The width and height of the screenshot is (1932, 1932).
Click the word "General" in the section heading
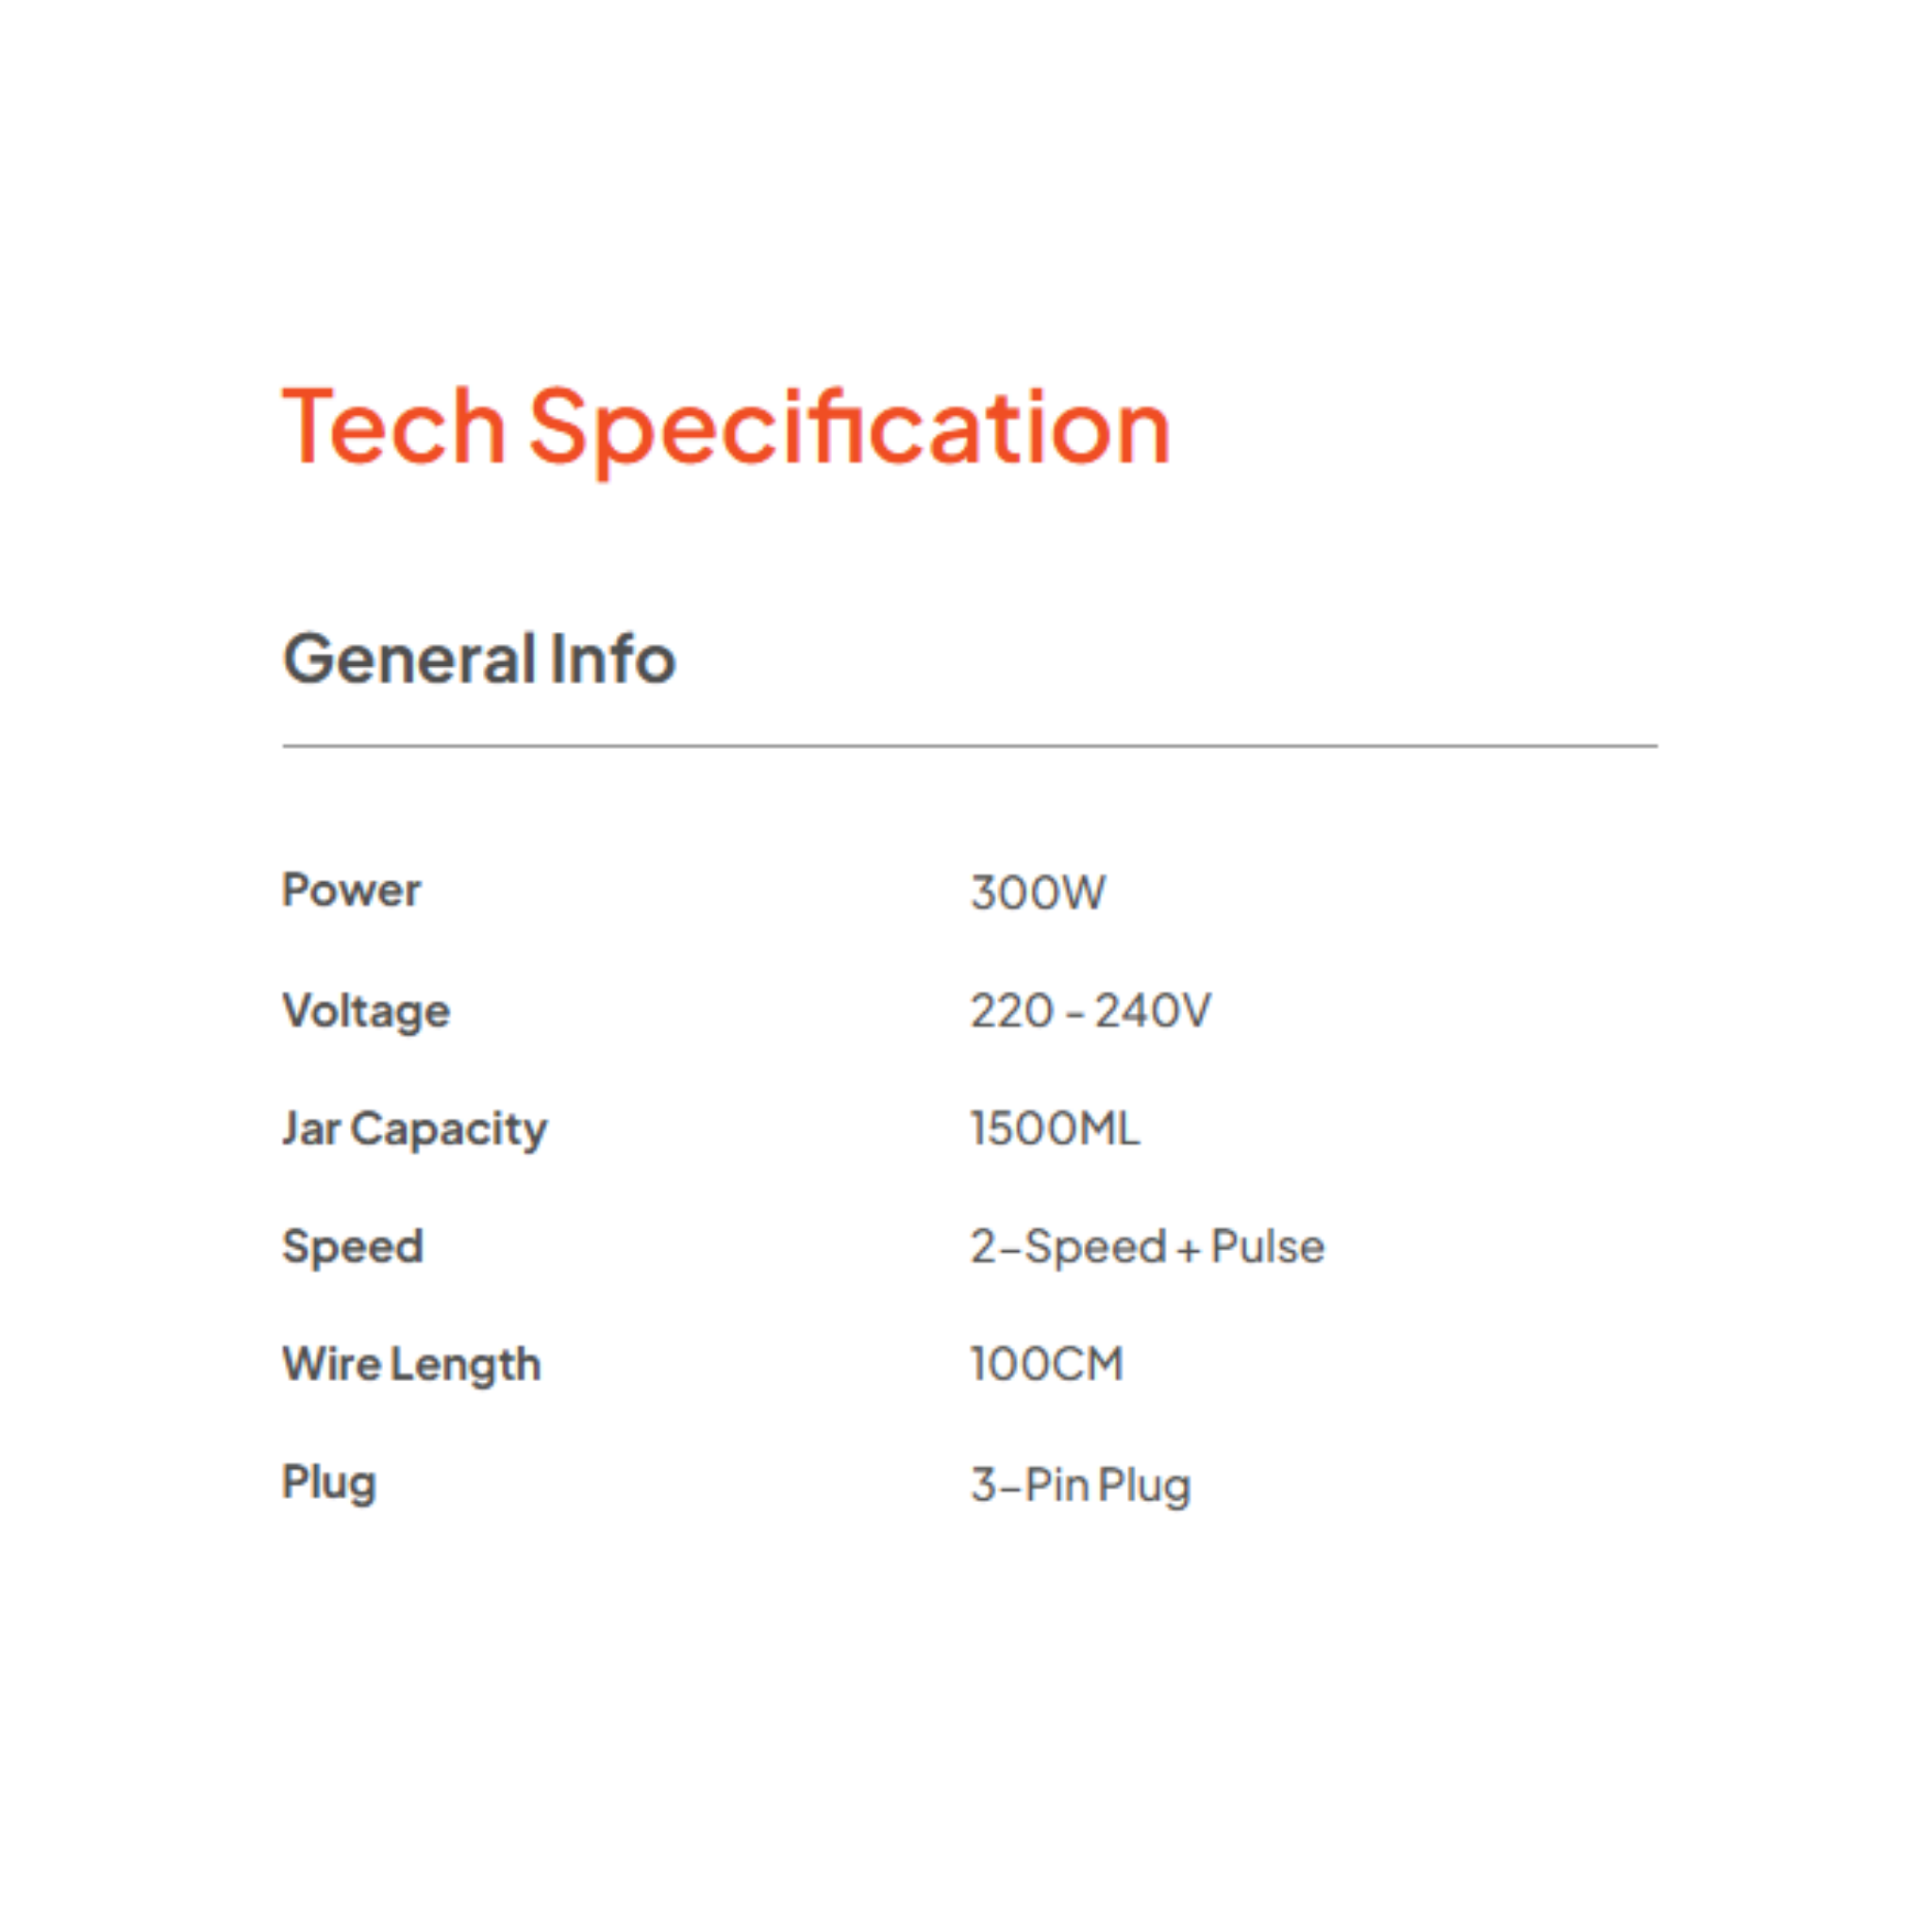(409, 659)
